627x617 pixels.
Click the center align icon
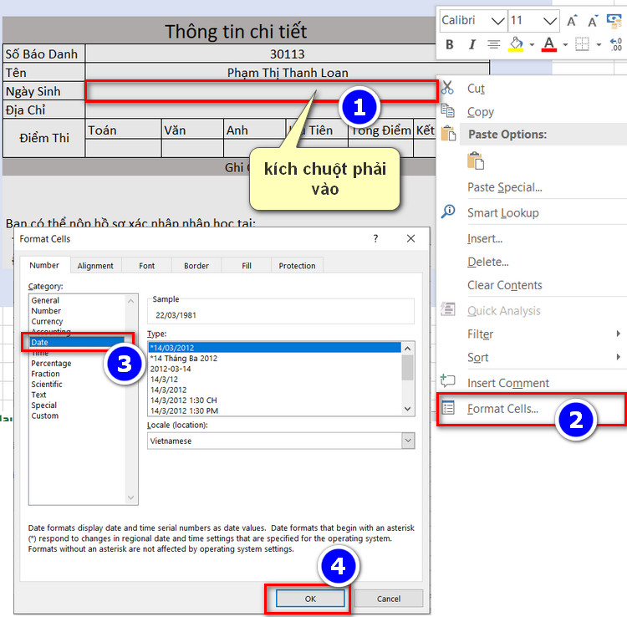(493, 44)
